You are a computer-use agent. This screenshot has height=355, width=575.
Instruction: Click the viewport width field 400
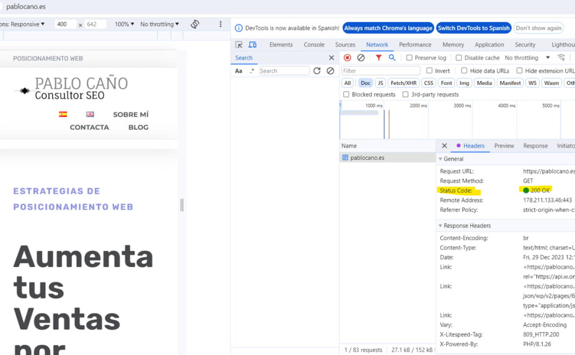[x=65, y=24]
